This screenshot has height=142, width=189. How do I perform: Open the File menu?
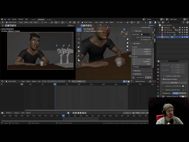5,19
